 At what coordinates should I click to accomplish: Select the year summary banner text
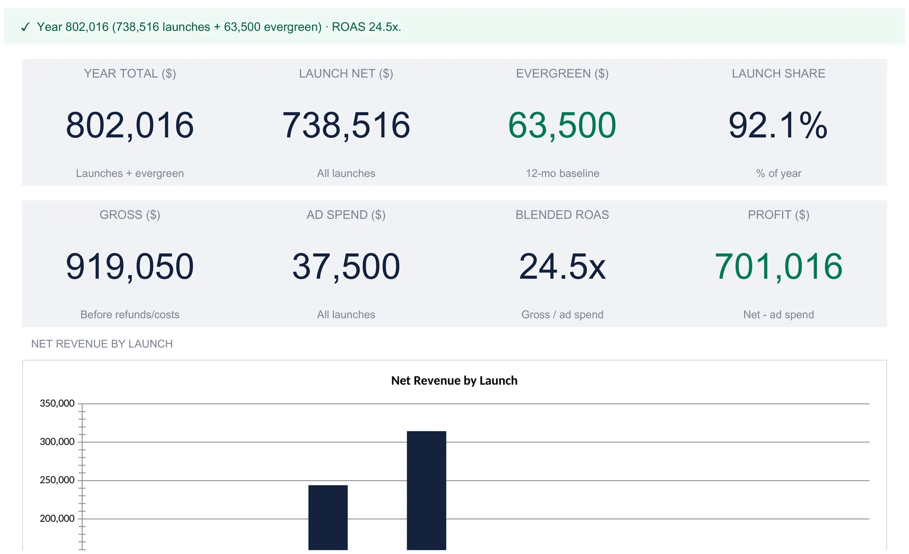[x=219, y=27]
